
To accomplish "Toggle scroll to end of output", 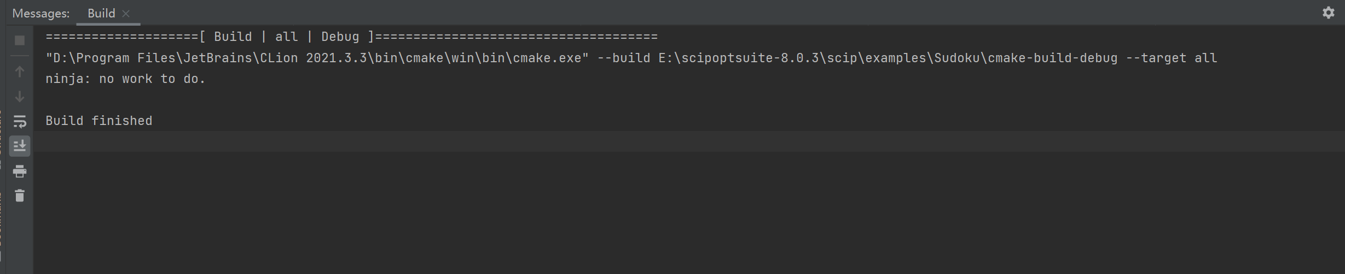I will pyautogui.click(x=20, y=146).
